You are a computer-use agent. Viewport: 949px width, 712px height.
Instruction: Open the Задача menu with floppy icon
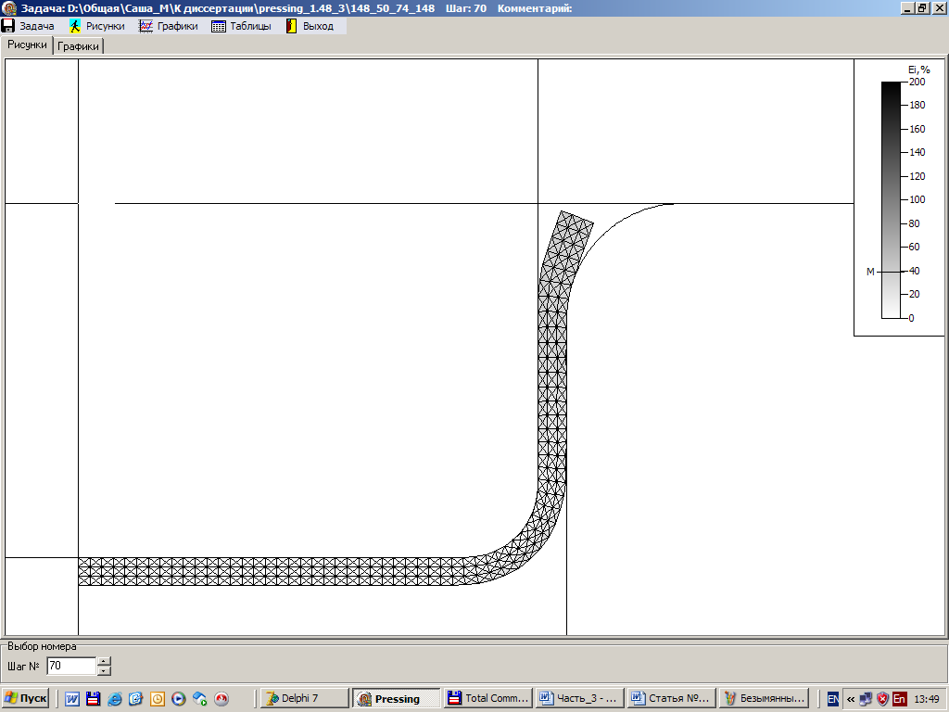[x=30, y=26]
